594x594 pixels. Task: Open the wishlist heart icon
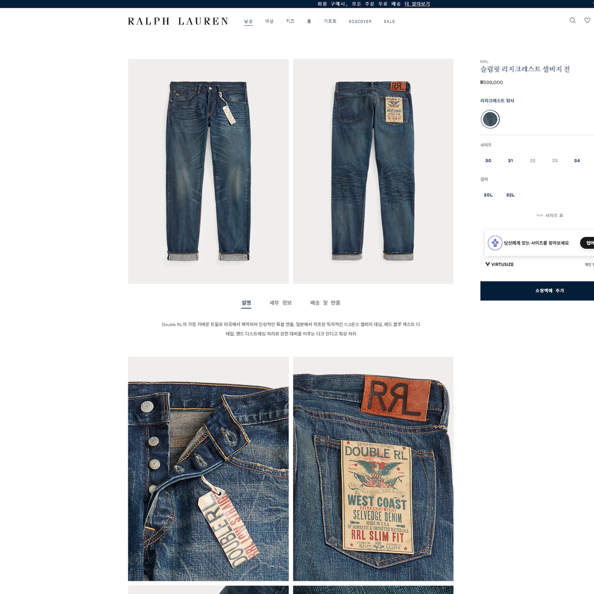pyautogui.click(x=587, y=21)
